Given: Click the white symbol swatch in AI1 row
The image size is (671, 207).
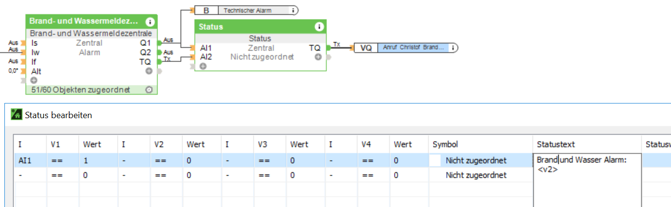Looking at the screenshot, I should pyautogui.click(x=435, y=160).
